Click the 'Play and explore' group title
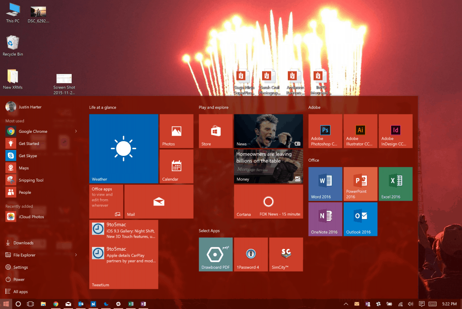The height and width of the screenshot is (309, 462). [x=213, y=108]
